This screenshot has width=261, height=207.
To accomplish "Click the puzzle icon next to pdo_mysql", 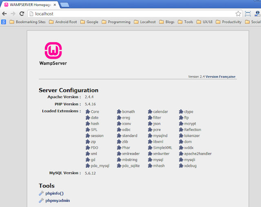I will (88, 166).
